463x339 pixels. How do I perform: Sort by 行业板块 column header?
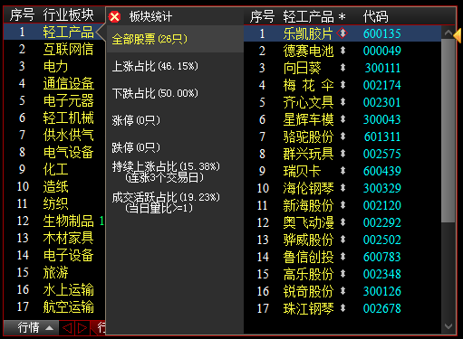pos(68,14)
